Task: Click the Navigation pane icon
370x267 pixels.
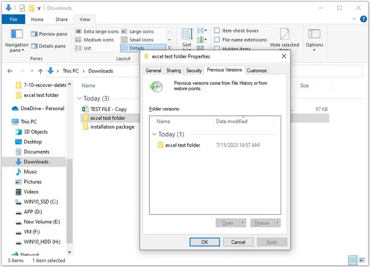Action: 17,35
